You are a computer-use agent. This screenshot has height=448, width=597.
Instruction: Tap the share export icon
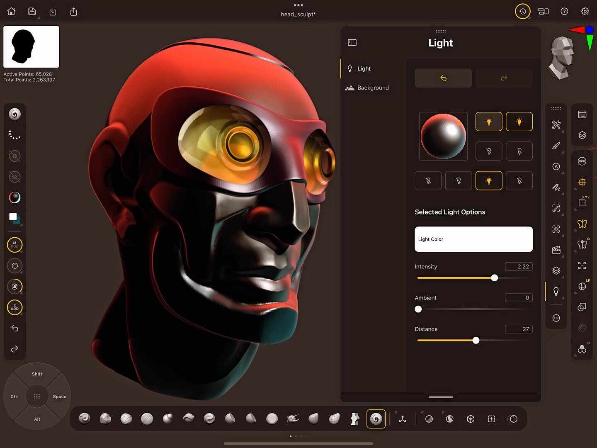74,12
